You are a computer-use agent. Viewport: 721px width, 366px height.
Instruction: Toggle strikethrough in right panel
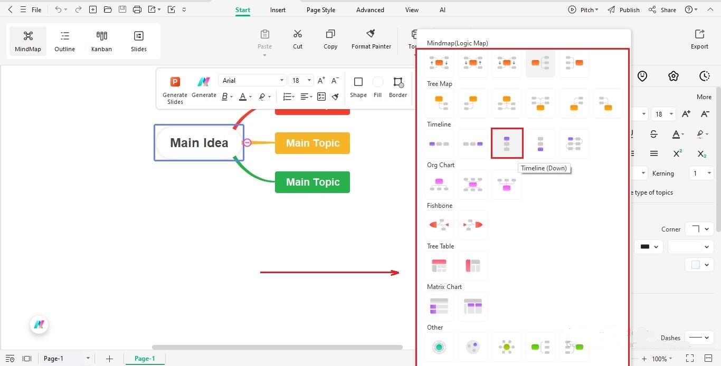tap(654, 134)
